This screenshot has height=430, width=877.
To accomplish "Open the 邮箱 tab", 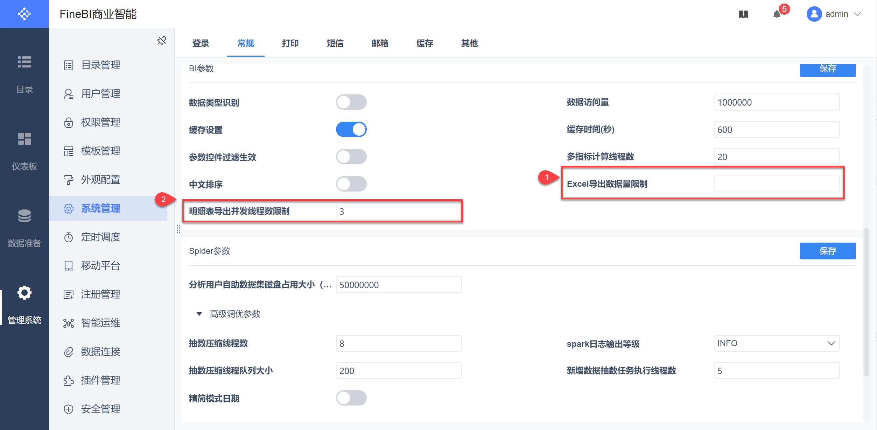I will click(x=380, y=43).
